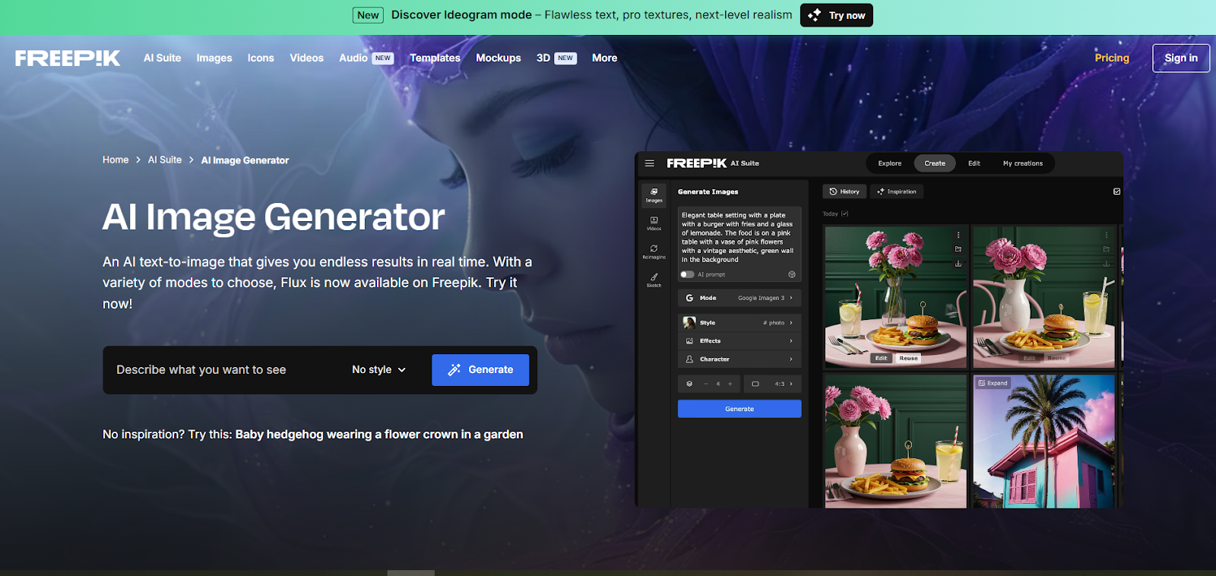
Task: Click the blue Generate button beside No style
Action: [x=480, y=370]
